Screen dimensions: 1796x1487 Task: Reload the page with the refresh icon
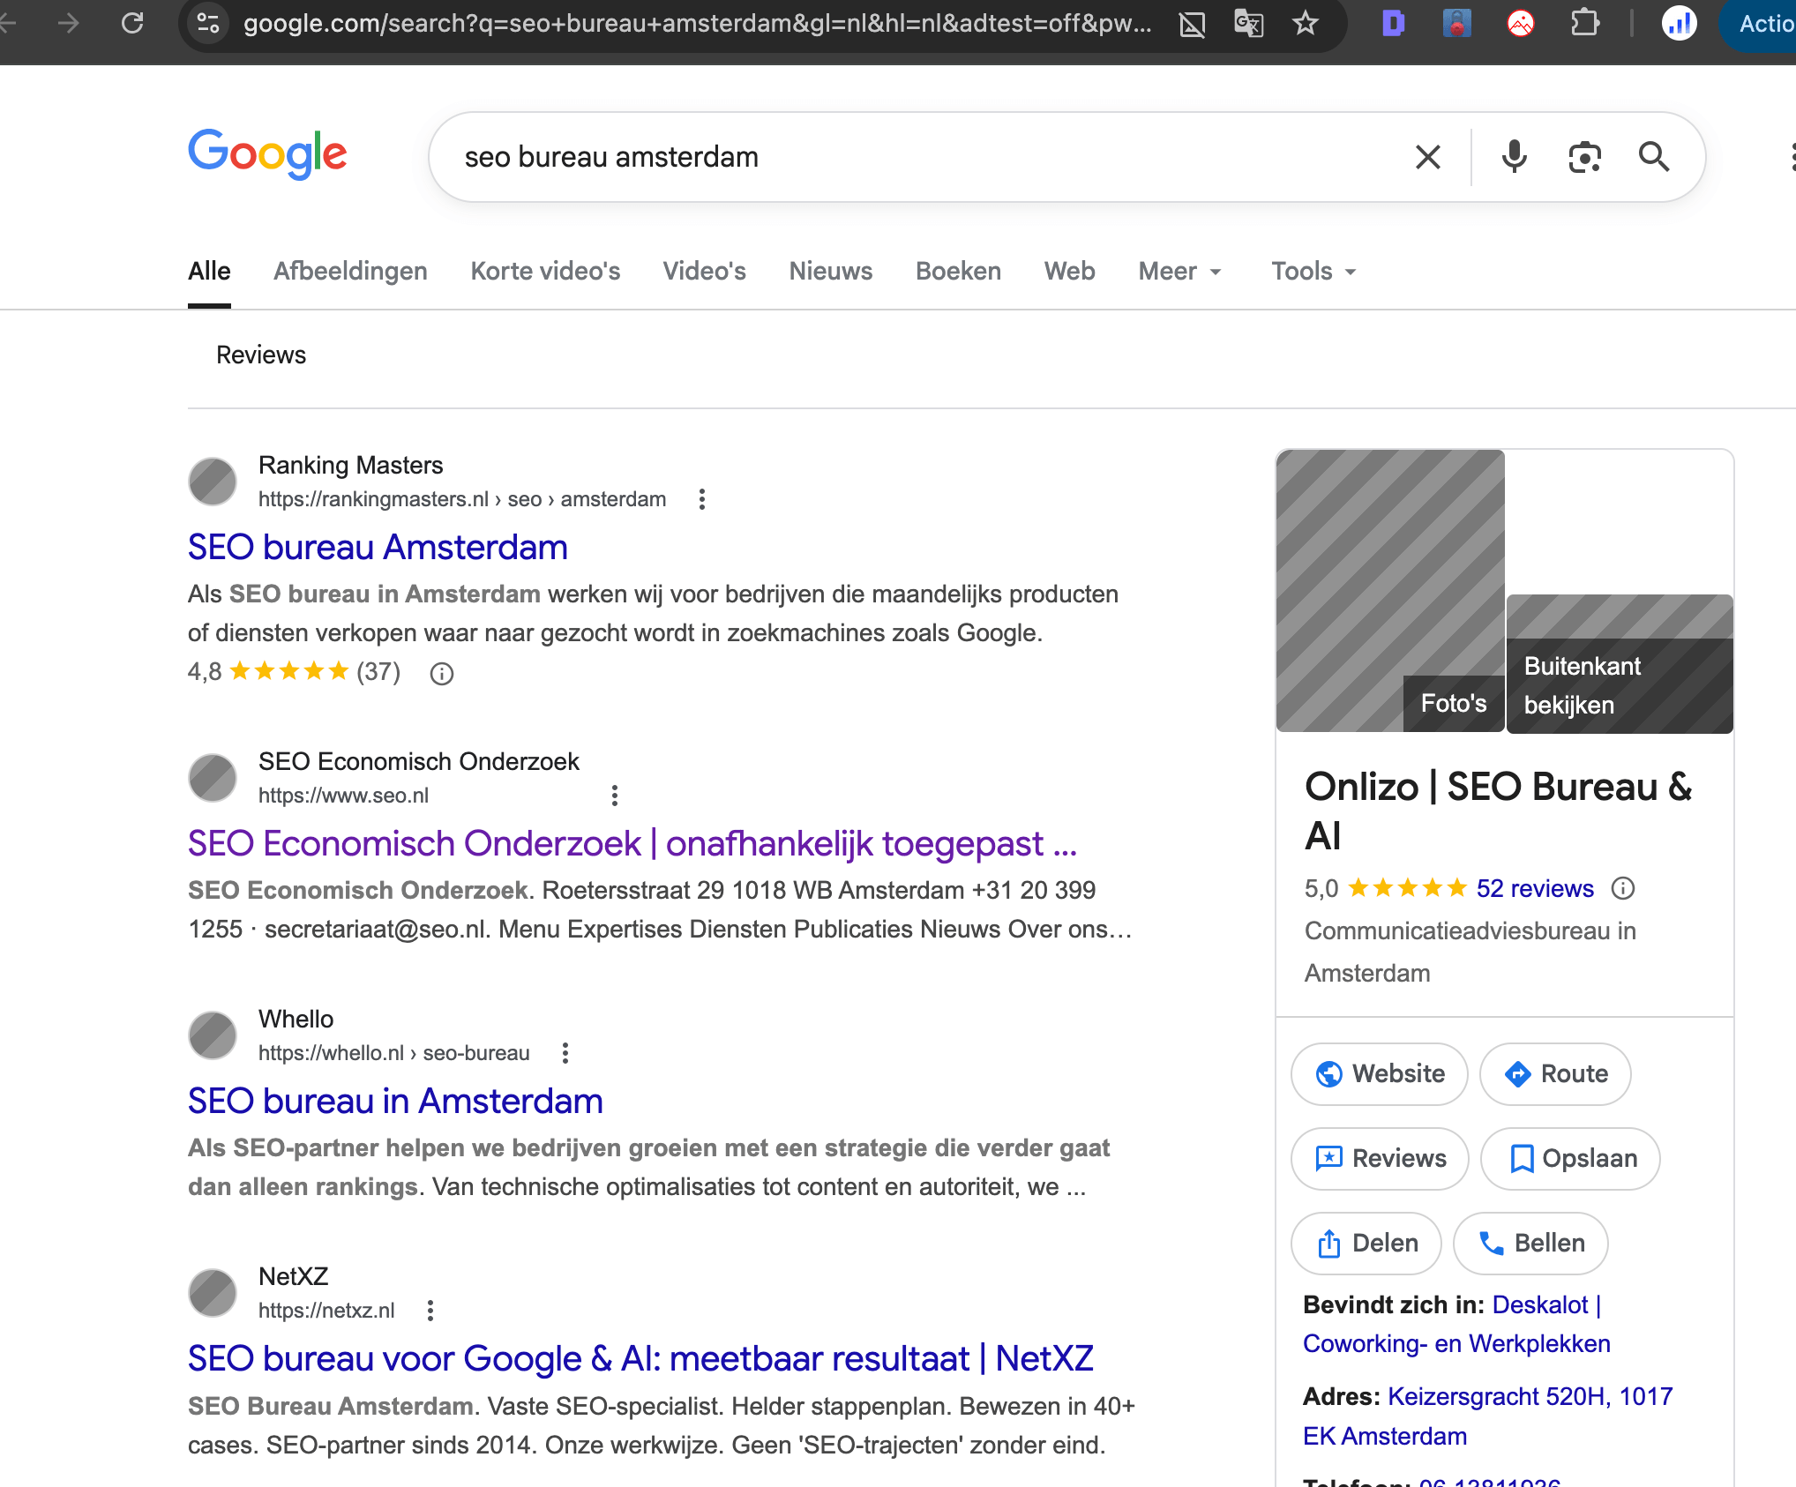[x=132, y=23]
